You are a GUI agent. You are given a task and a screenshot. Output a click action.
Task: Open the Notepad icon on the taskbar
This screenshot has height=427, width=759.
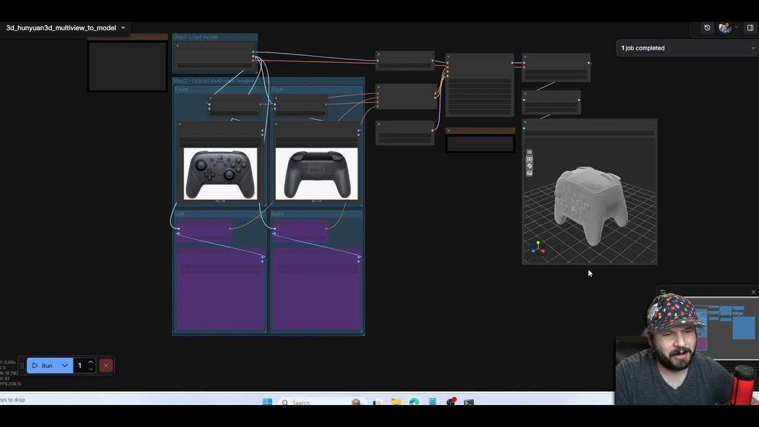tap(432, 403)
